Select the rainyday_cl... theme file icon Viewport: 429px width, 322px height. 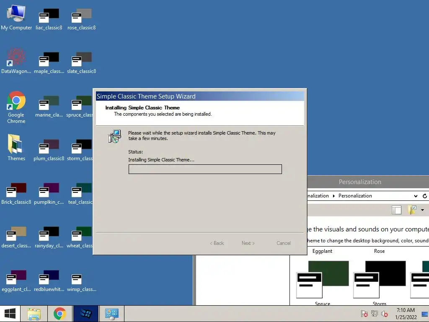49,236
